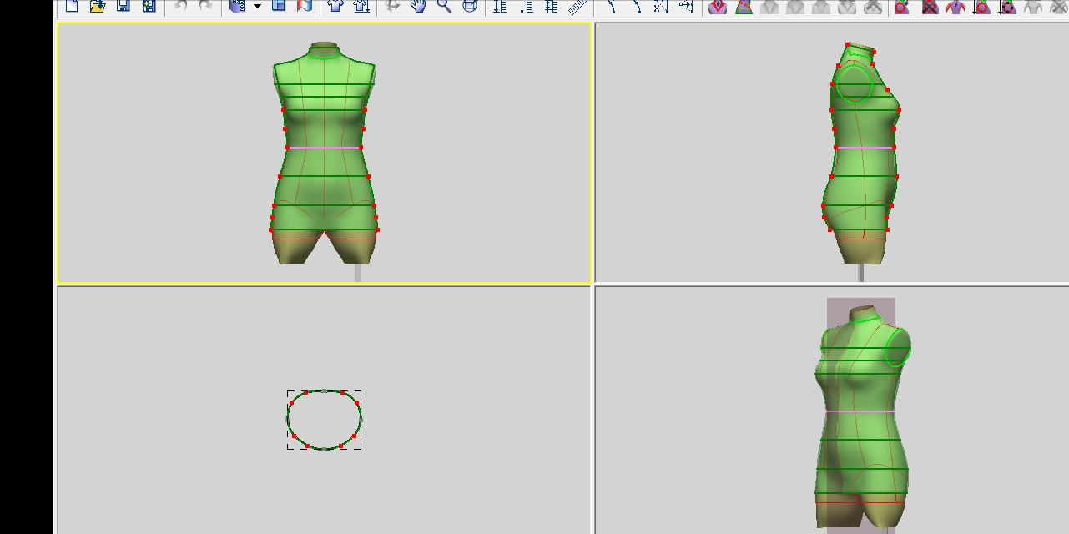Click the green neckline curve on the front-view mannequin
Viewport: 1069px width, 534px height.
click(324, 56)
